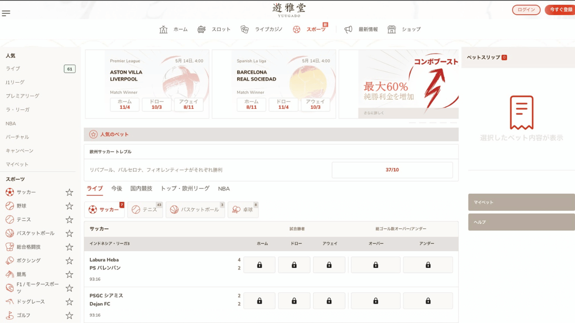Viewport: 575px width, 323px height.
Task: Click the megaphone latest news icon
Action: click(348, 29)
